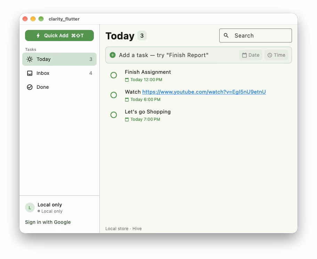Mark Finish Assignment as complete
317x259 pixels.
pyautogui.click(x=114, y=75)
